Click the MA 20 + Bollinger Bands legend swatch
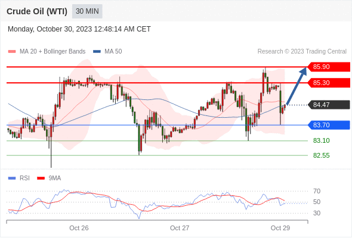 click(12, 52)
